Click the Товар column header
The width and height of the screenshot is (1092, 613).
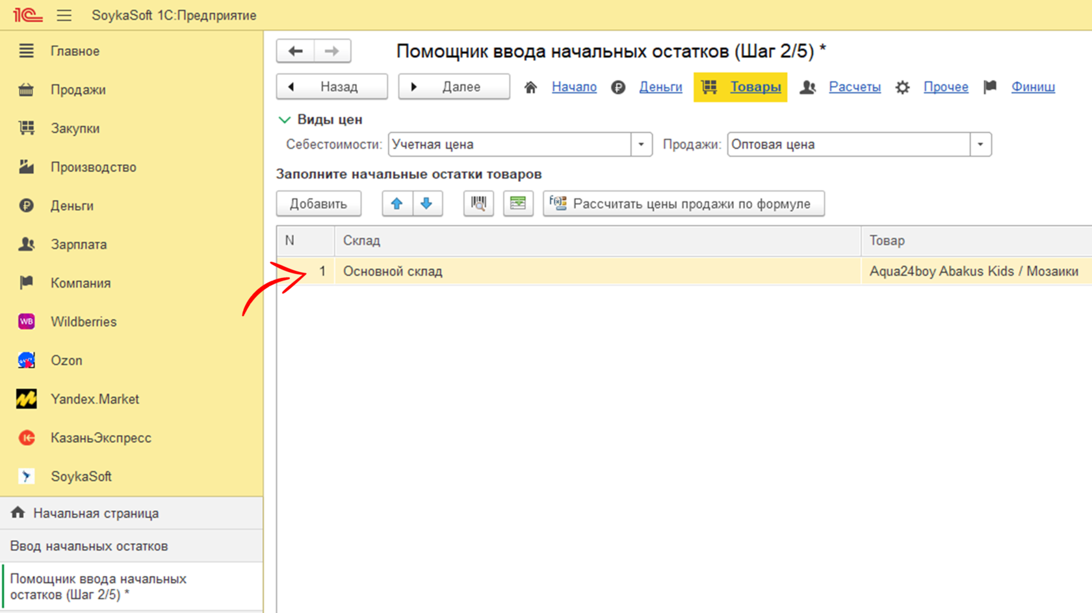(x=977, y=241)
